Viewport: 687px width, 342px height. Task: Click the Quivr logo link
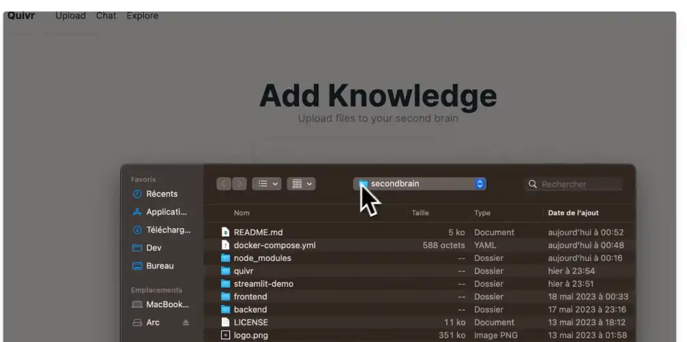pos(21,16)
